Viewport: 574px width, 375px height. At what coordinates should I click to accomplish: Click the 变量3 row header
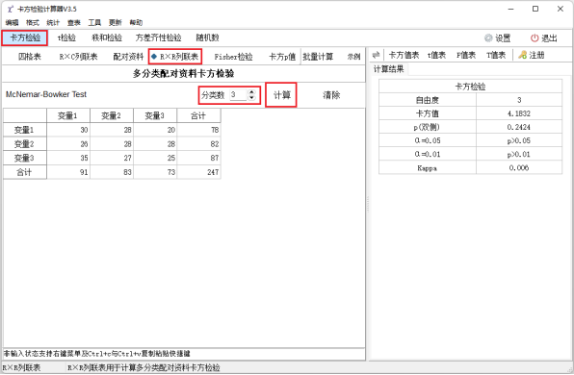[x=24, y=159]
